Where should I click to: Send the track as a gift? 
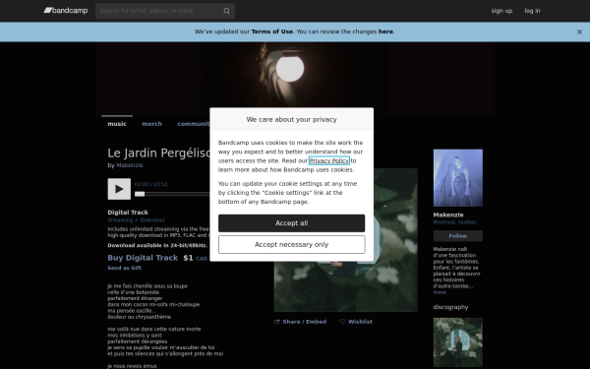(124, 268)
